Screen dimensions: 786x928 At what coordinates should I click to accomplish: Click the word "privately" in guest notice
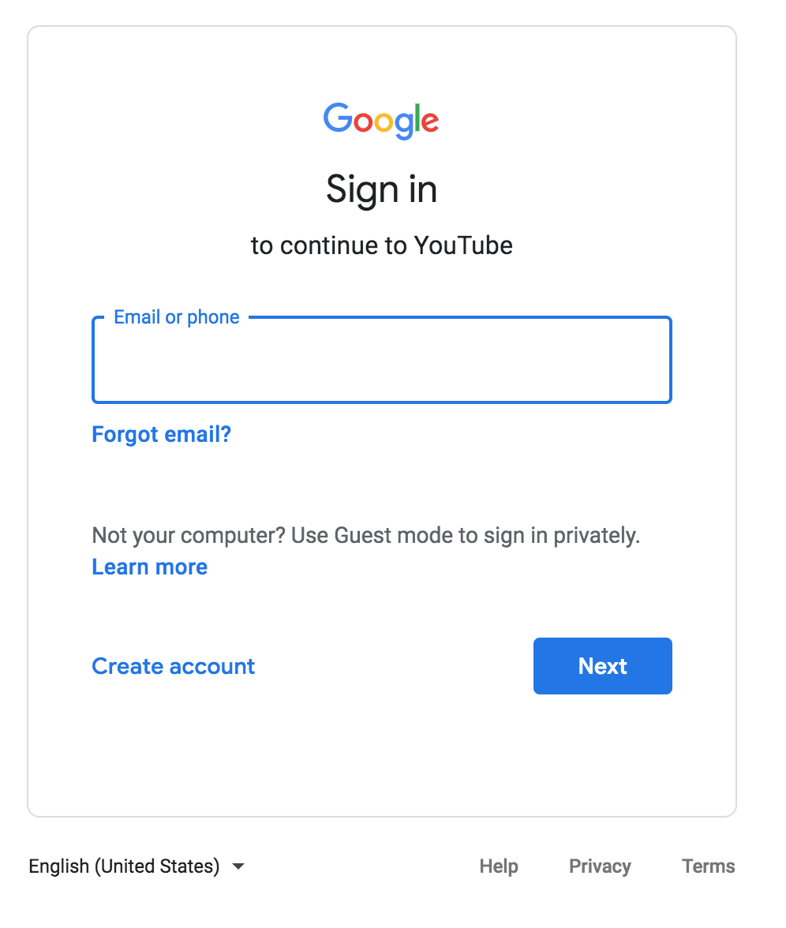[x=597, y=536]
